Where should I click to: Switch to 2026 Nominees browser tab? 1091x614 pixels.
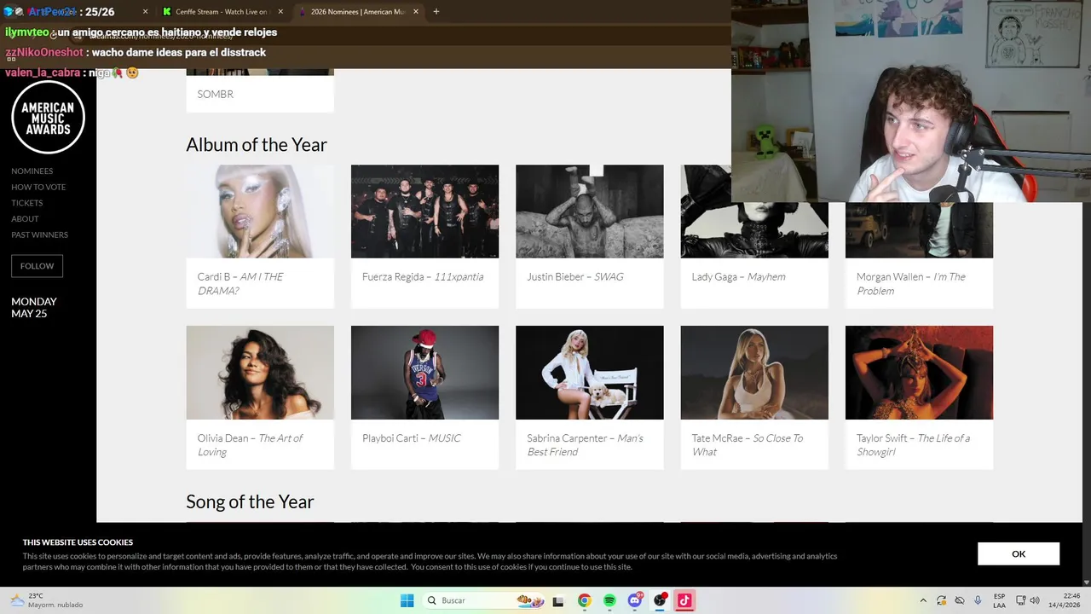(358, 12)
